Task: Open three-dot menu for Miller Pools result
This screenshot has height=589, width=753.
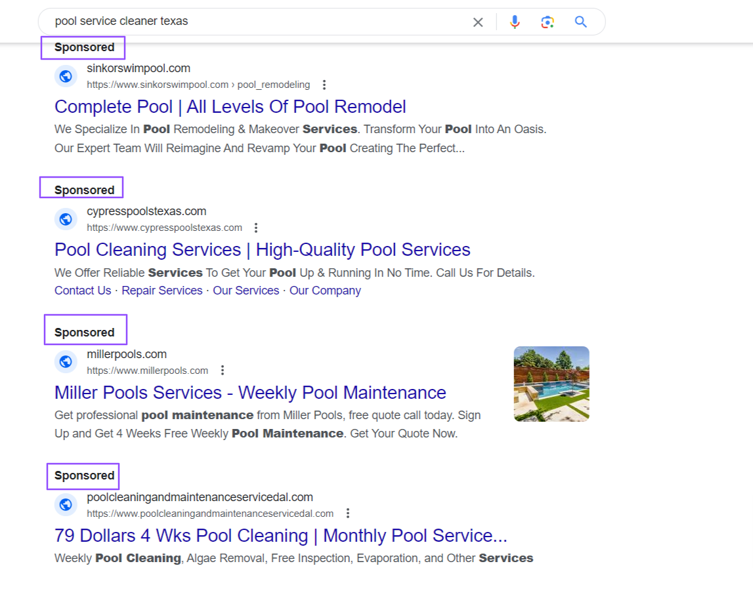Action: 223,370
